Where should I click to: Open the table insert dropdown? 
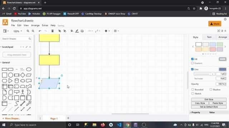(116, 31)
